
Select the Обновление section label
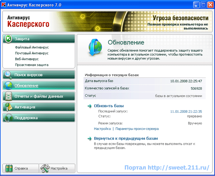coord(26,86)
